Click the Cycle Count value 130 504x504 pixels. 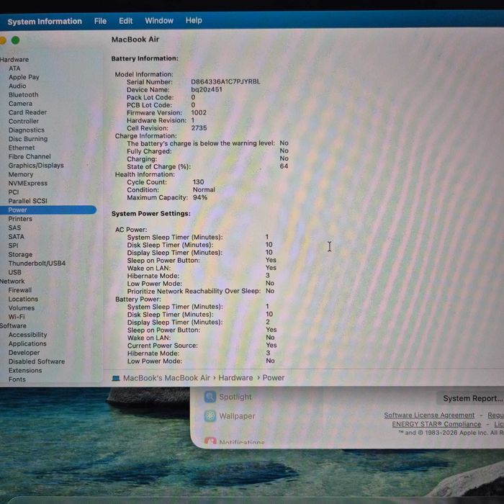198,182
